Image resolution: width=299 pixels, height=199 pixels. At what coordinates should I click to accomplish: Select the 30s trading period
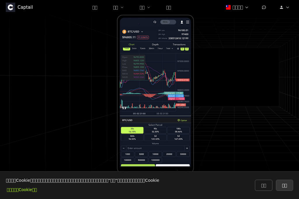click(x=132, y=130)
